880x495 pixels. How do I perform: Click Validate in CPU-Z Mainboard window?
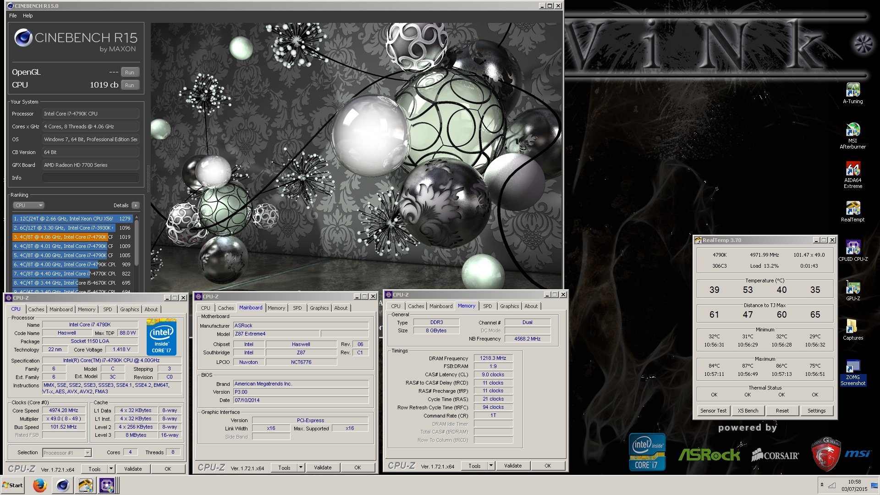(x=323, y=467)
